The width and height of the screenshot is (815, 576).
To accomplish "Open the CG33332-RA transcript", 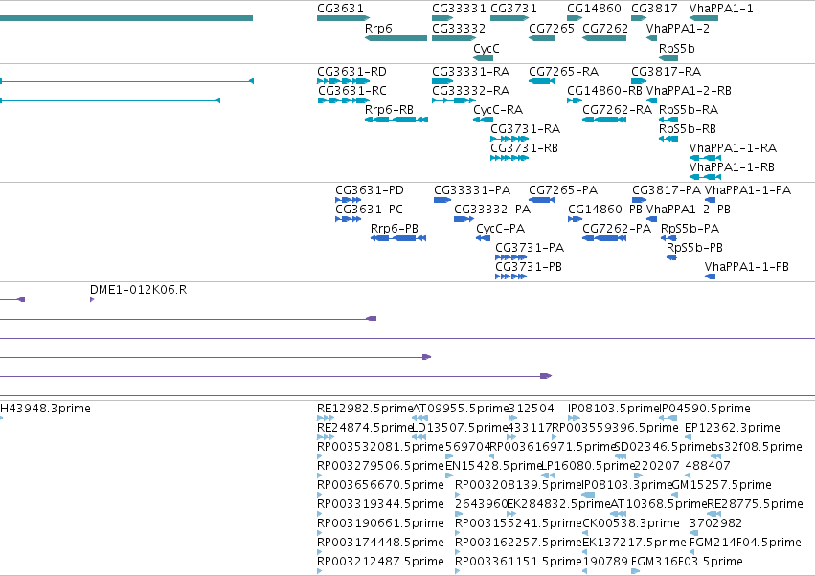I will 471,90.
